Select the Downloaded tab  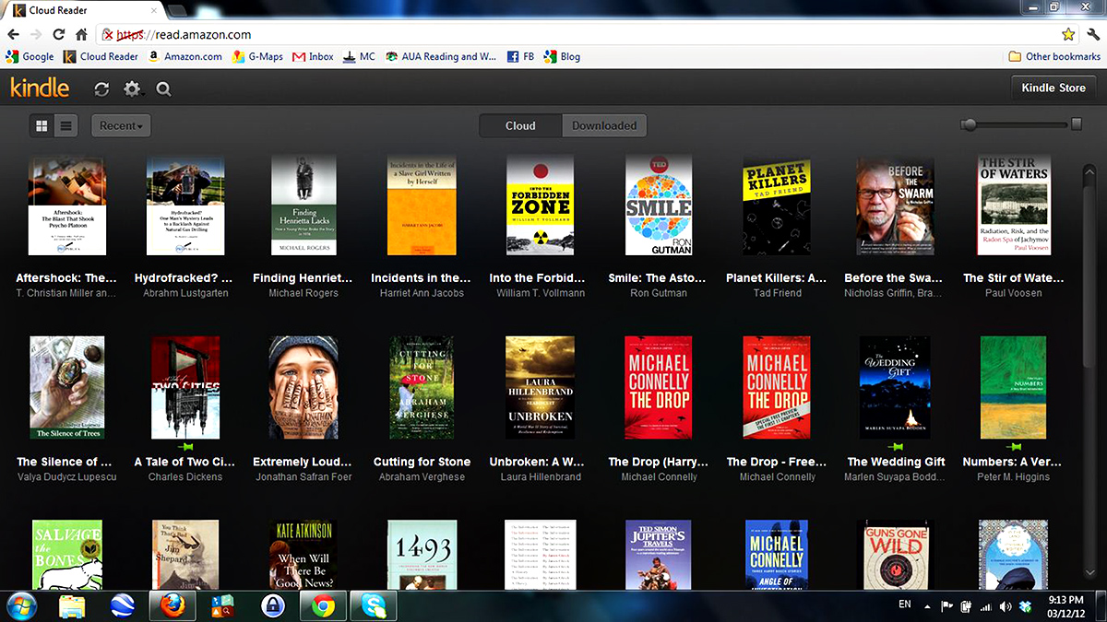coord(604,125)
